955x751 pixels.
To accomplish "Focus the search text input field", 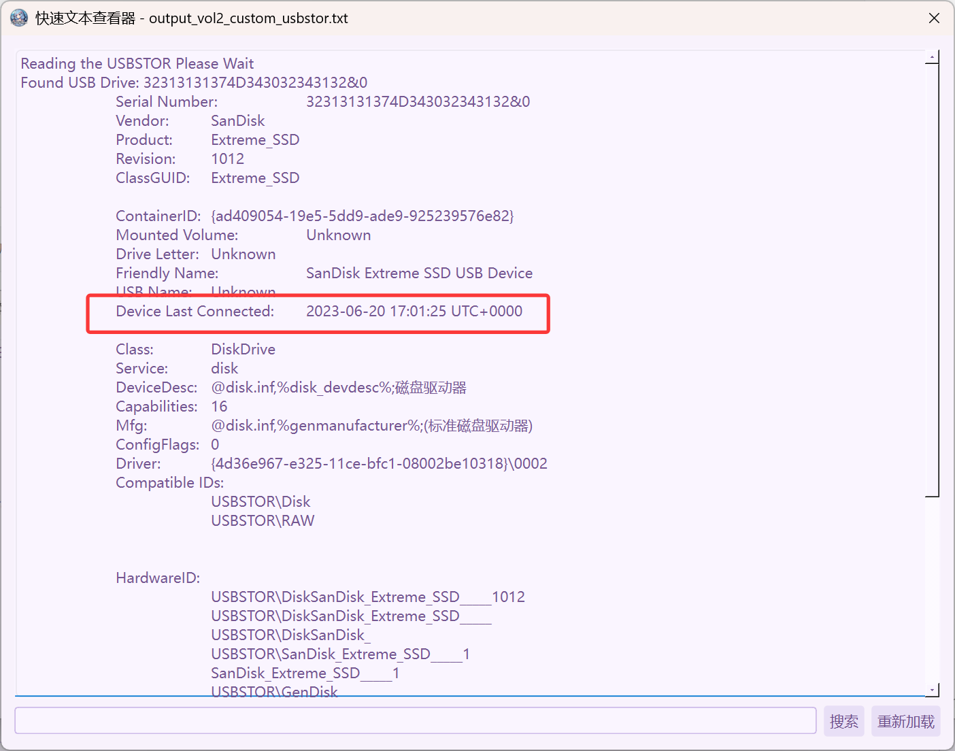I will [x=416, y=720].
